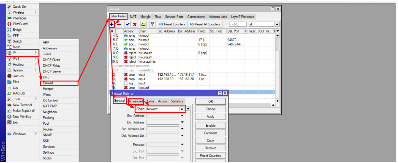Open Quick Set from sidebar
The image size is (398, 163).
[20, 6]
